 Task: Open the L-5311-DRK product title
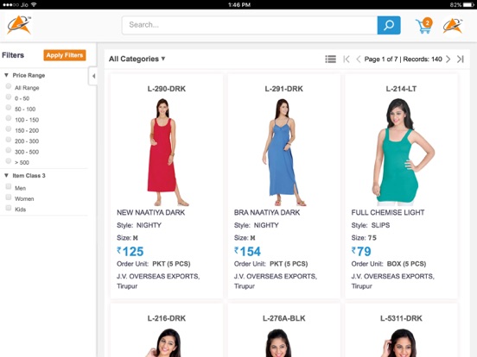click(401, 318)
